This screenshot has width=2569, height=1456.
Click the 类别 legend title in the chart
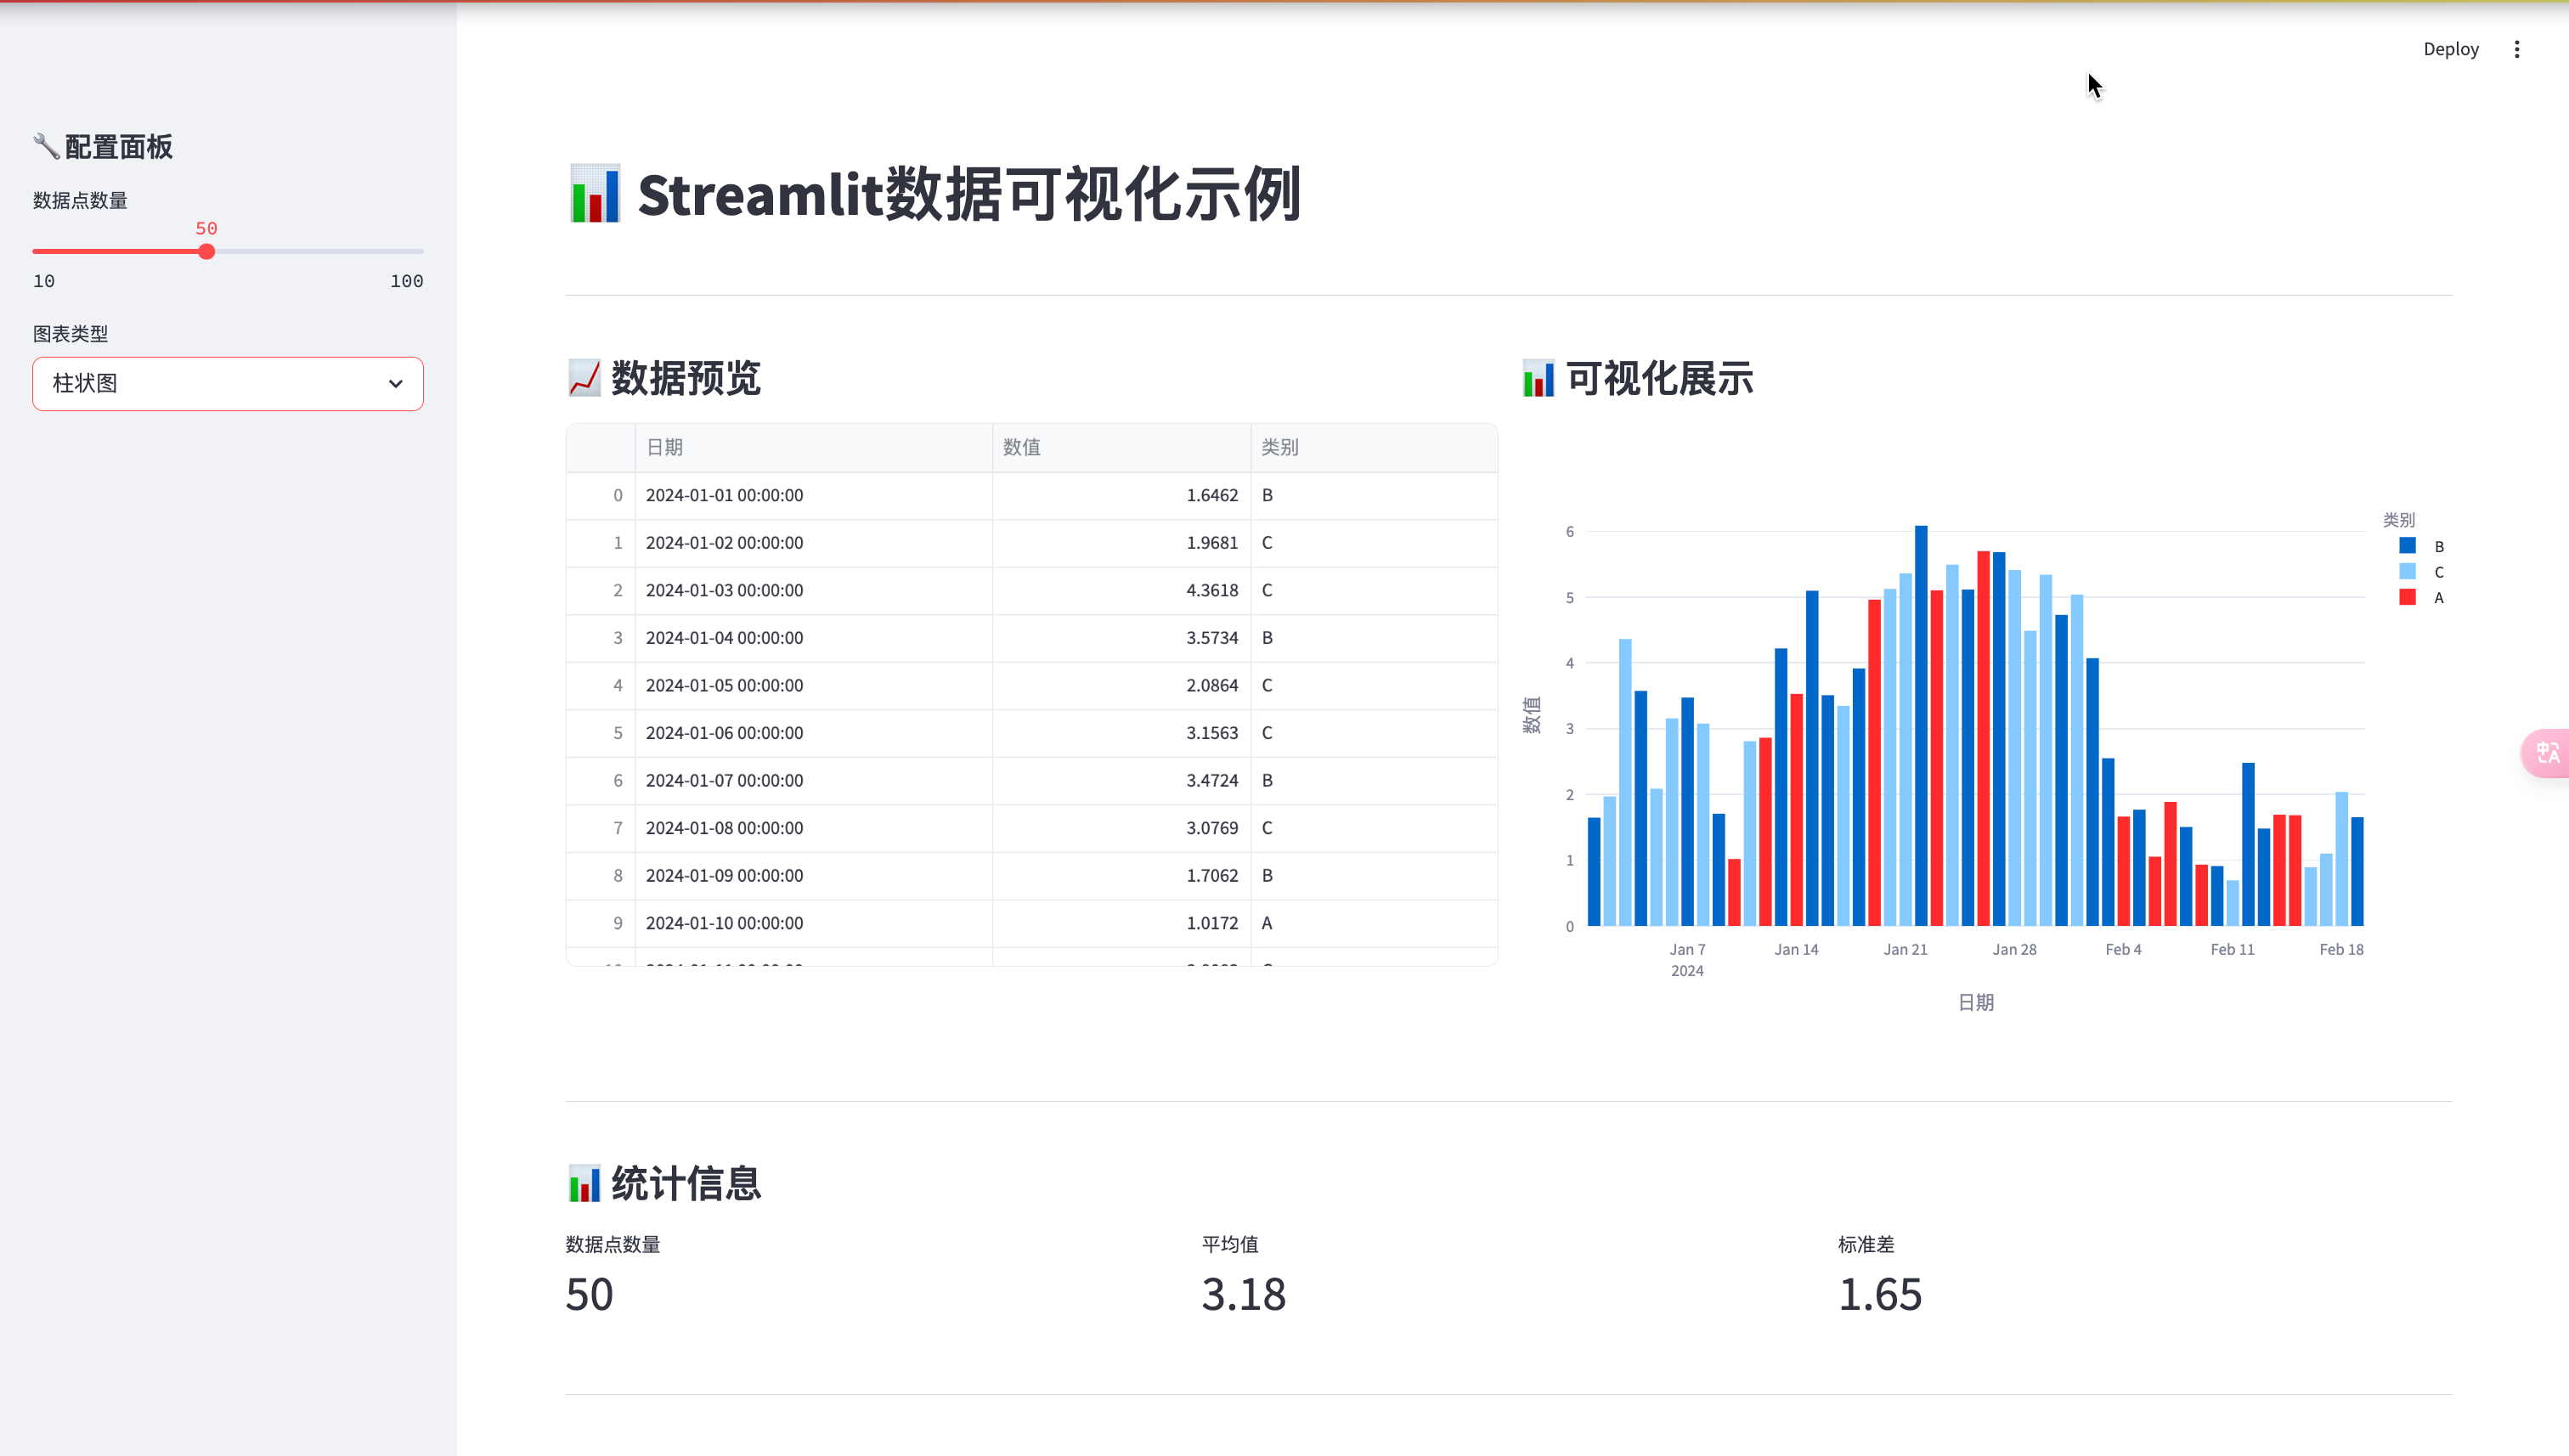2399,519
